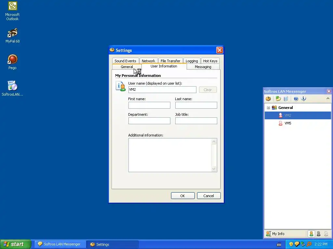This screenshot has width=333, height=249.
Task: Click Softros speech bubble tray icon
Action: coord(297,244)
